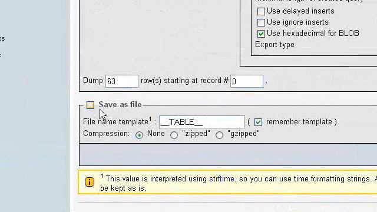The image size is (377, 212).
Task: Click the starting record number field
Action: click(247, 81)
